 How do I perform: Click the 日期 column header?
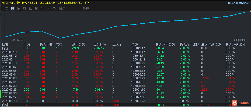pyautogui.click(x=5, y=44)
